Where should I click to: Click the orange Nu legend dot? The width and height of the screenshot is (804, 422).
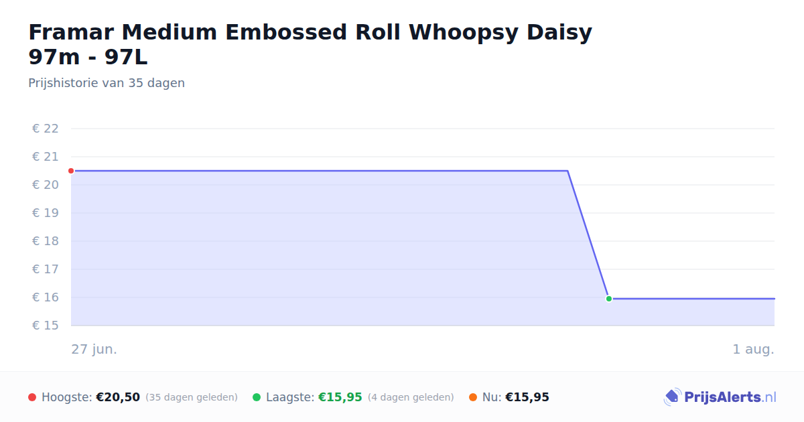[x=473, y=397]
